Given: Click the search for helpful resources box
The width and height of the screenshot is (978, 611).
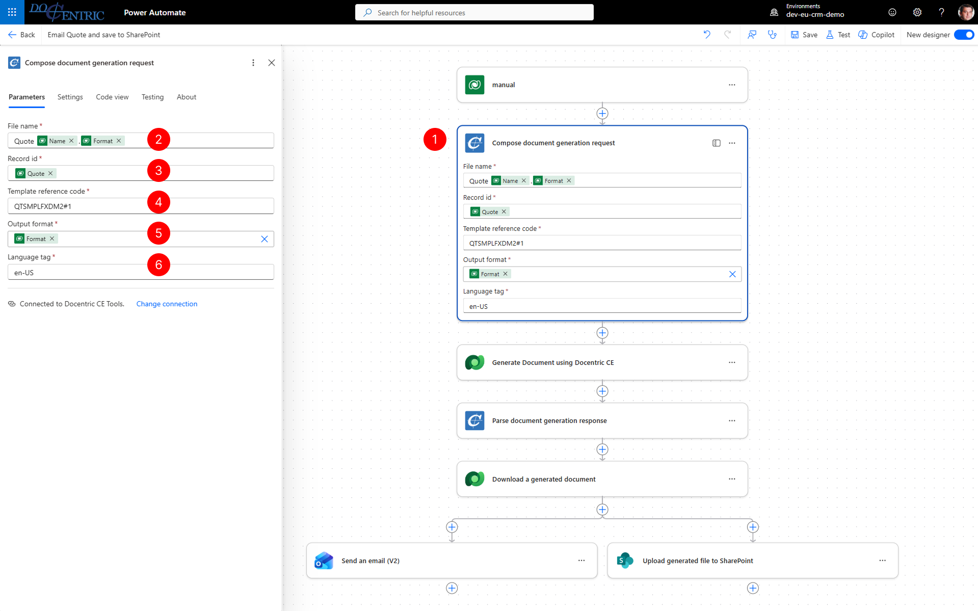Looking at the screenshot, I should pyautogui.click(x=474, y=12).
